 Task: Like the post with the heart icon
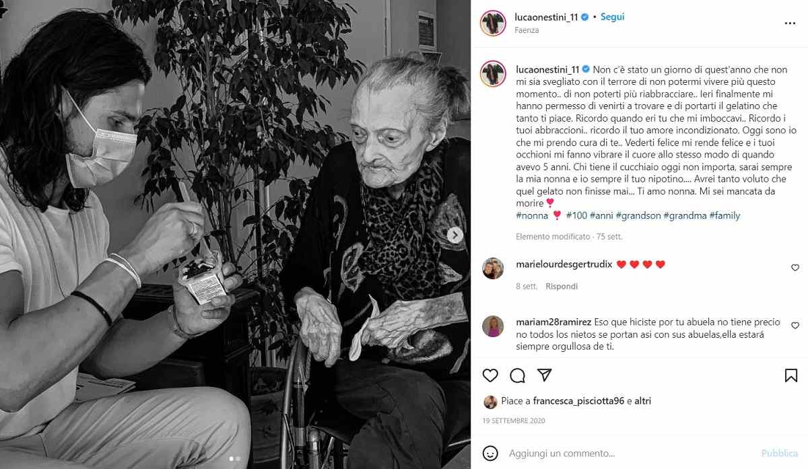491,375
